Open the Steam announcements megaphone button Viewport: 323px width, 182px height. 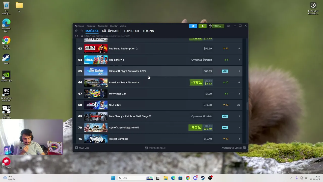tap(193, 26)
